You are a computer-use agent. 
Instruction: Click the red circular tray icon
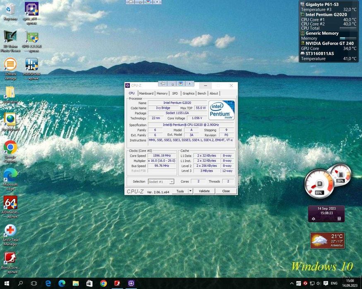(305, 283)
